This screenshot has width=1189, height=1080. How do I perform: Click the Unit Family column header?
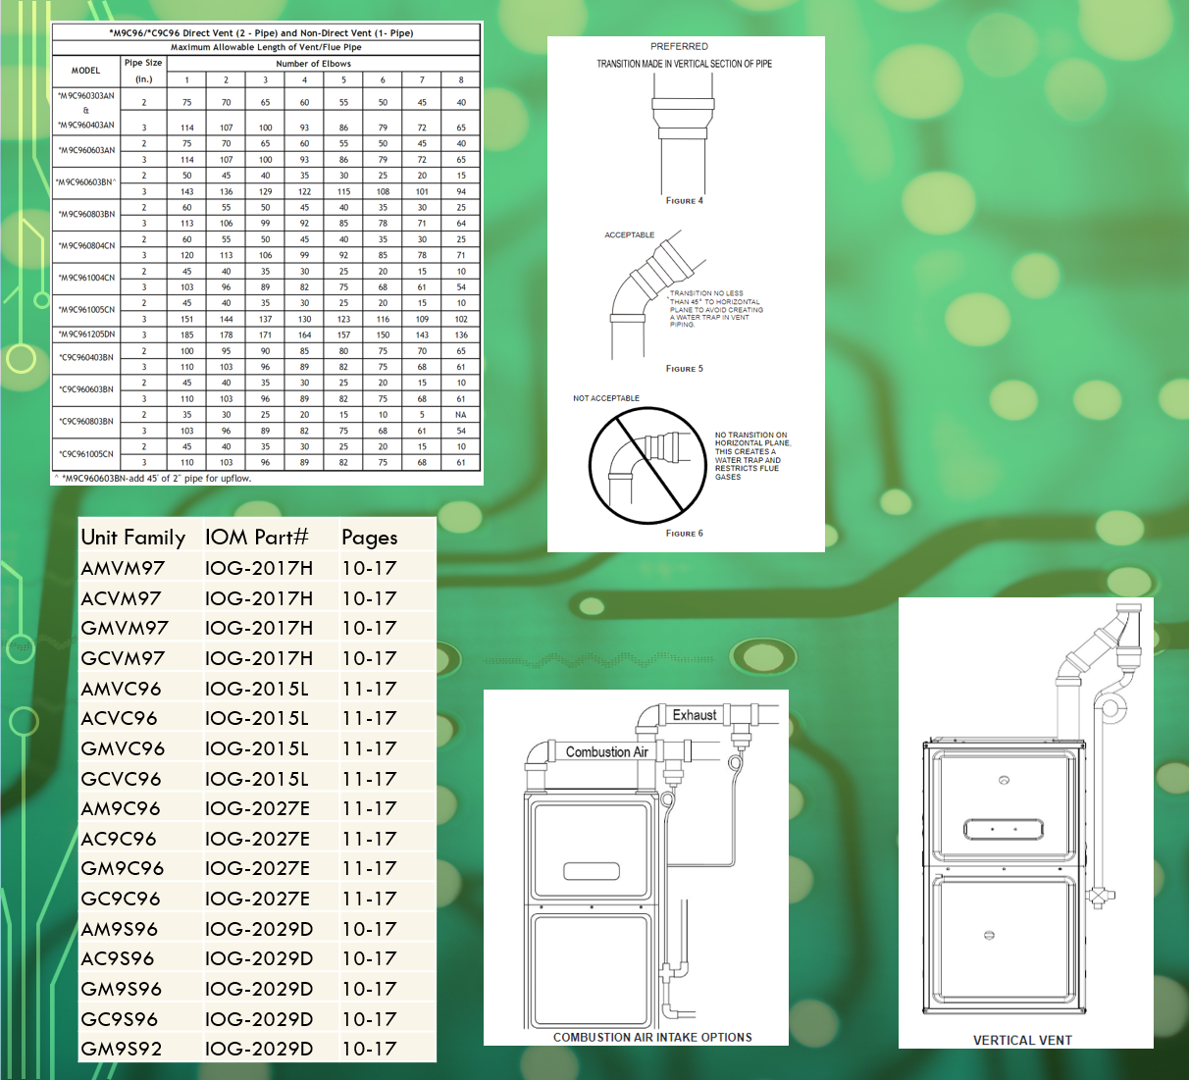tap(132, 538)
